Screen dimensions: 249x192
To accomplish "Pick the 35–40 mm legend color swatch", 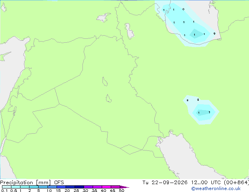I will [x=97, y=187].
